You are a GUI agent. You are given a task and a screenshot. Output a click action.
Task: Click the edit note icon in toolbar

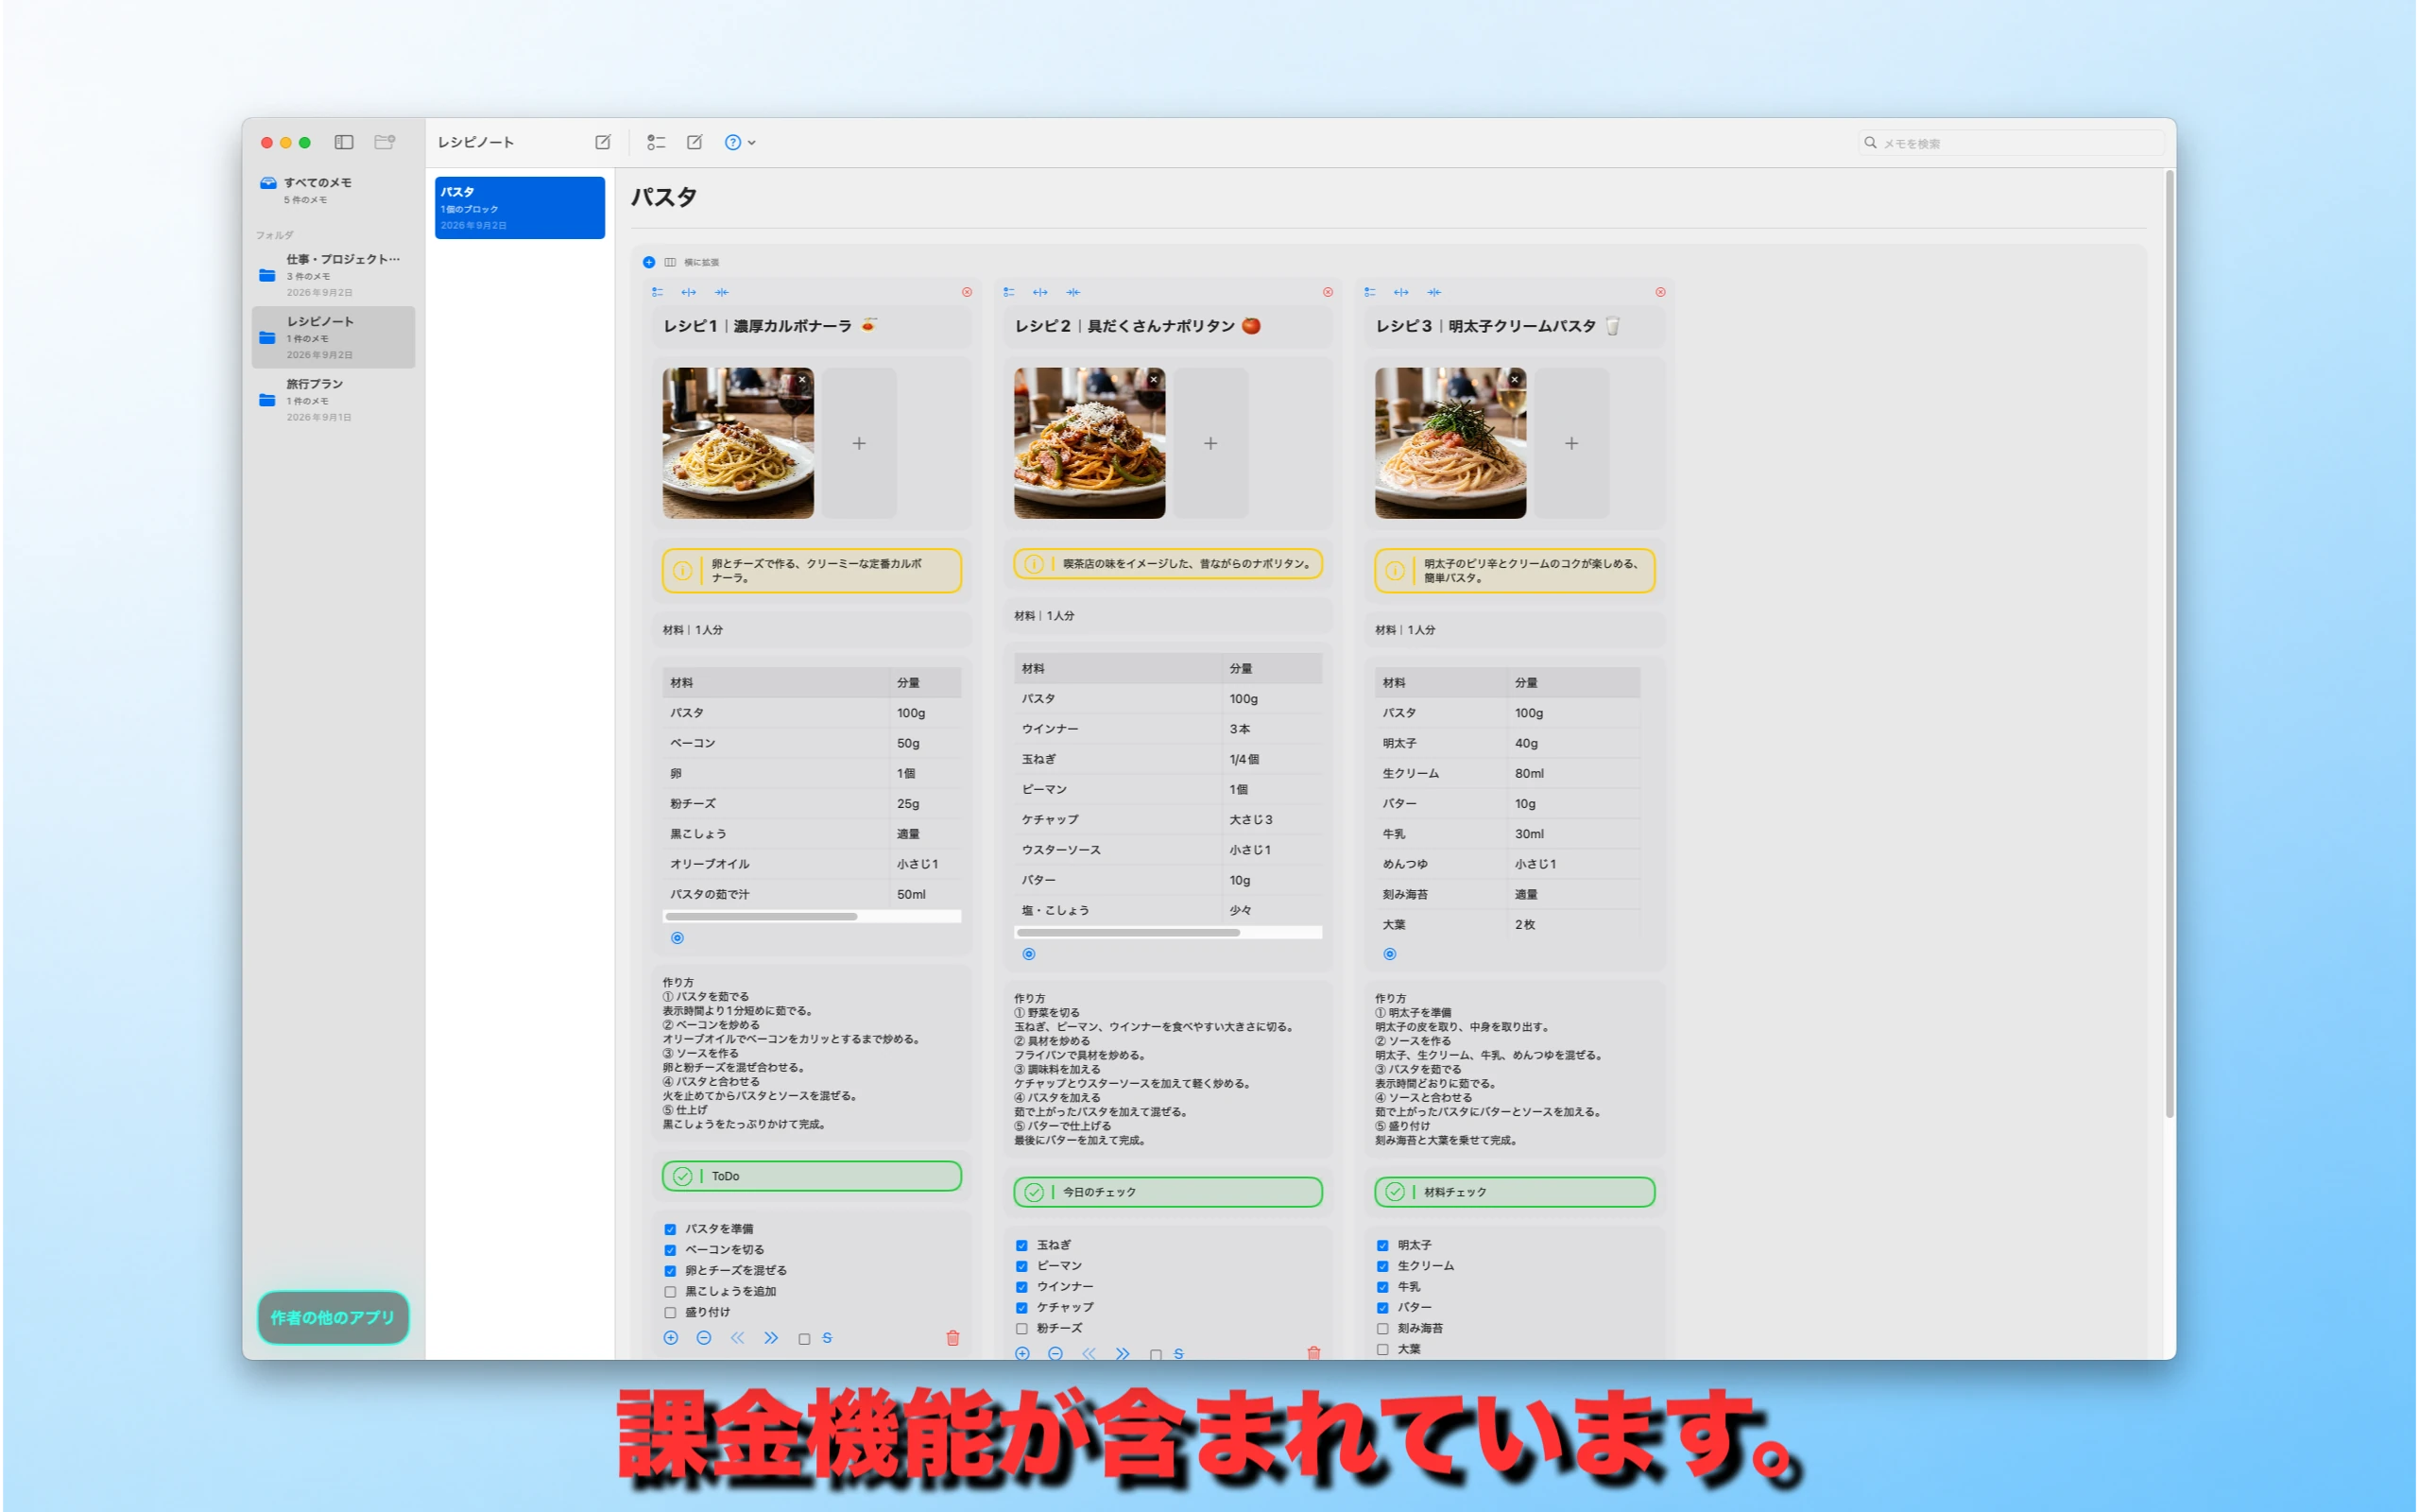[695, 142]
